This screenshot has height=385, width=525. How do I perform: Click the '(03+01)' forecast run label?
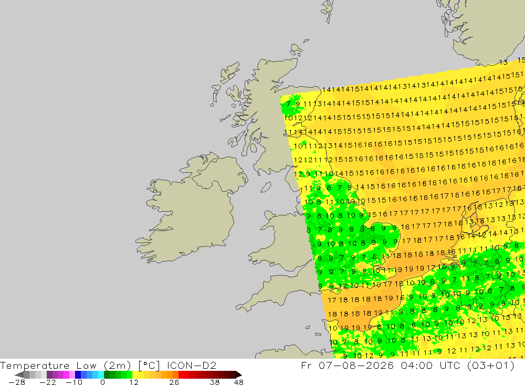click(491, 365)
